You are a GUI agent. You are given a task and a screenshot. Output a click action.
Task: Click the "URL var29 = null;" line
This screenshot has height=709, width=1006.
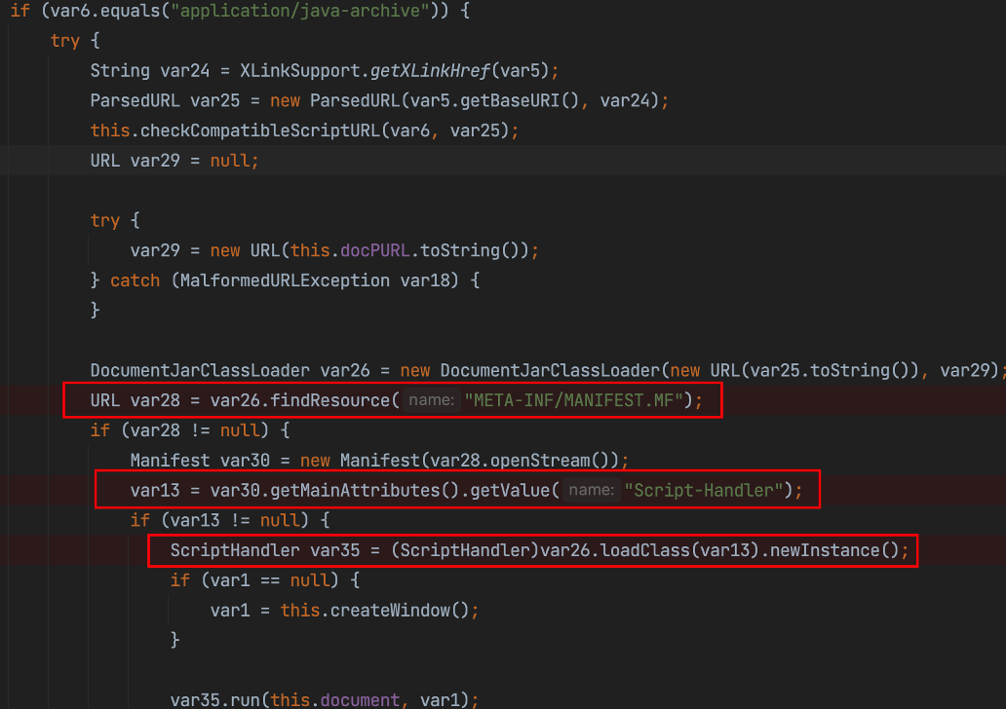[174, 161]
